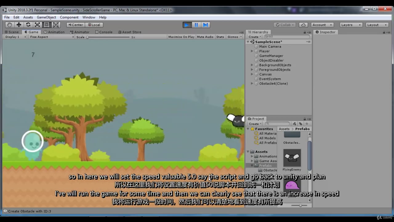Image resolution: width=394 pixels, height=222 pixels.
Task: Enable Mute Audio in Game view
Action: pyautogui.click(x=205, y=37)
